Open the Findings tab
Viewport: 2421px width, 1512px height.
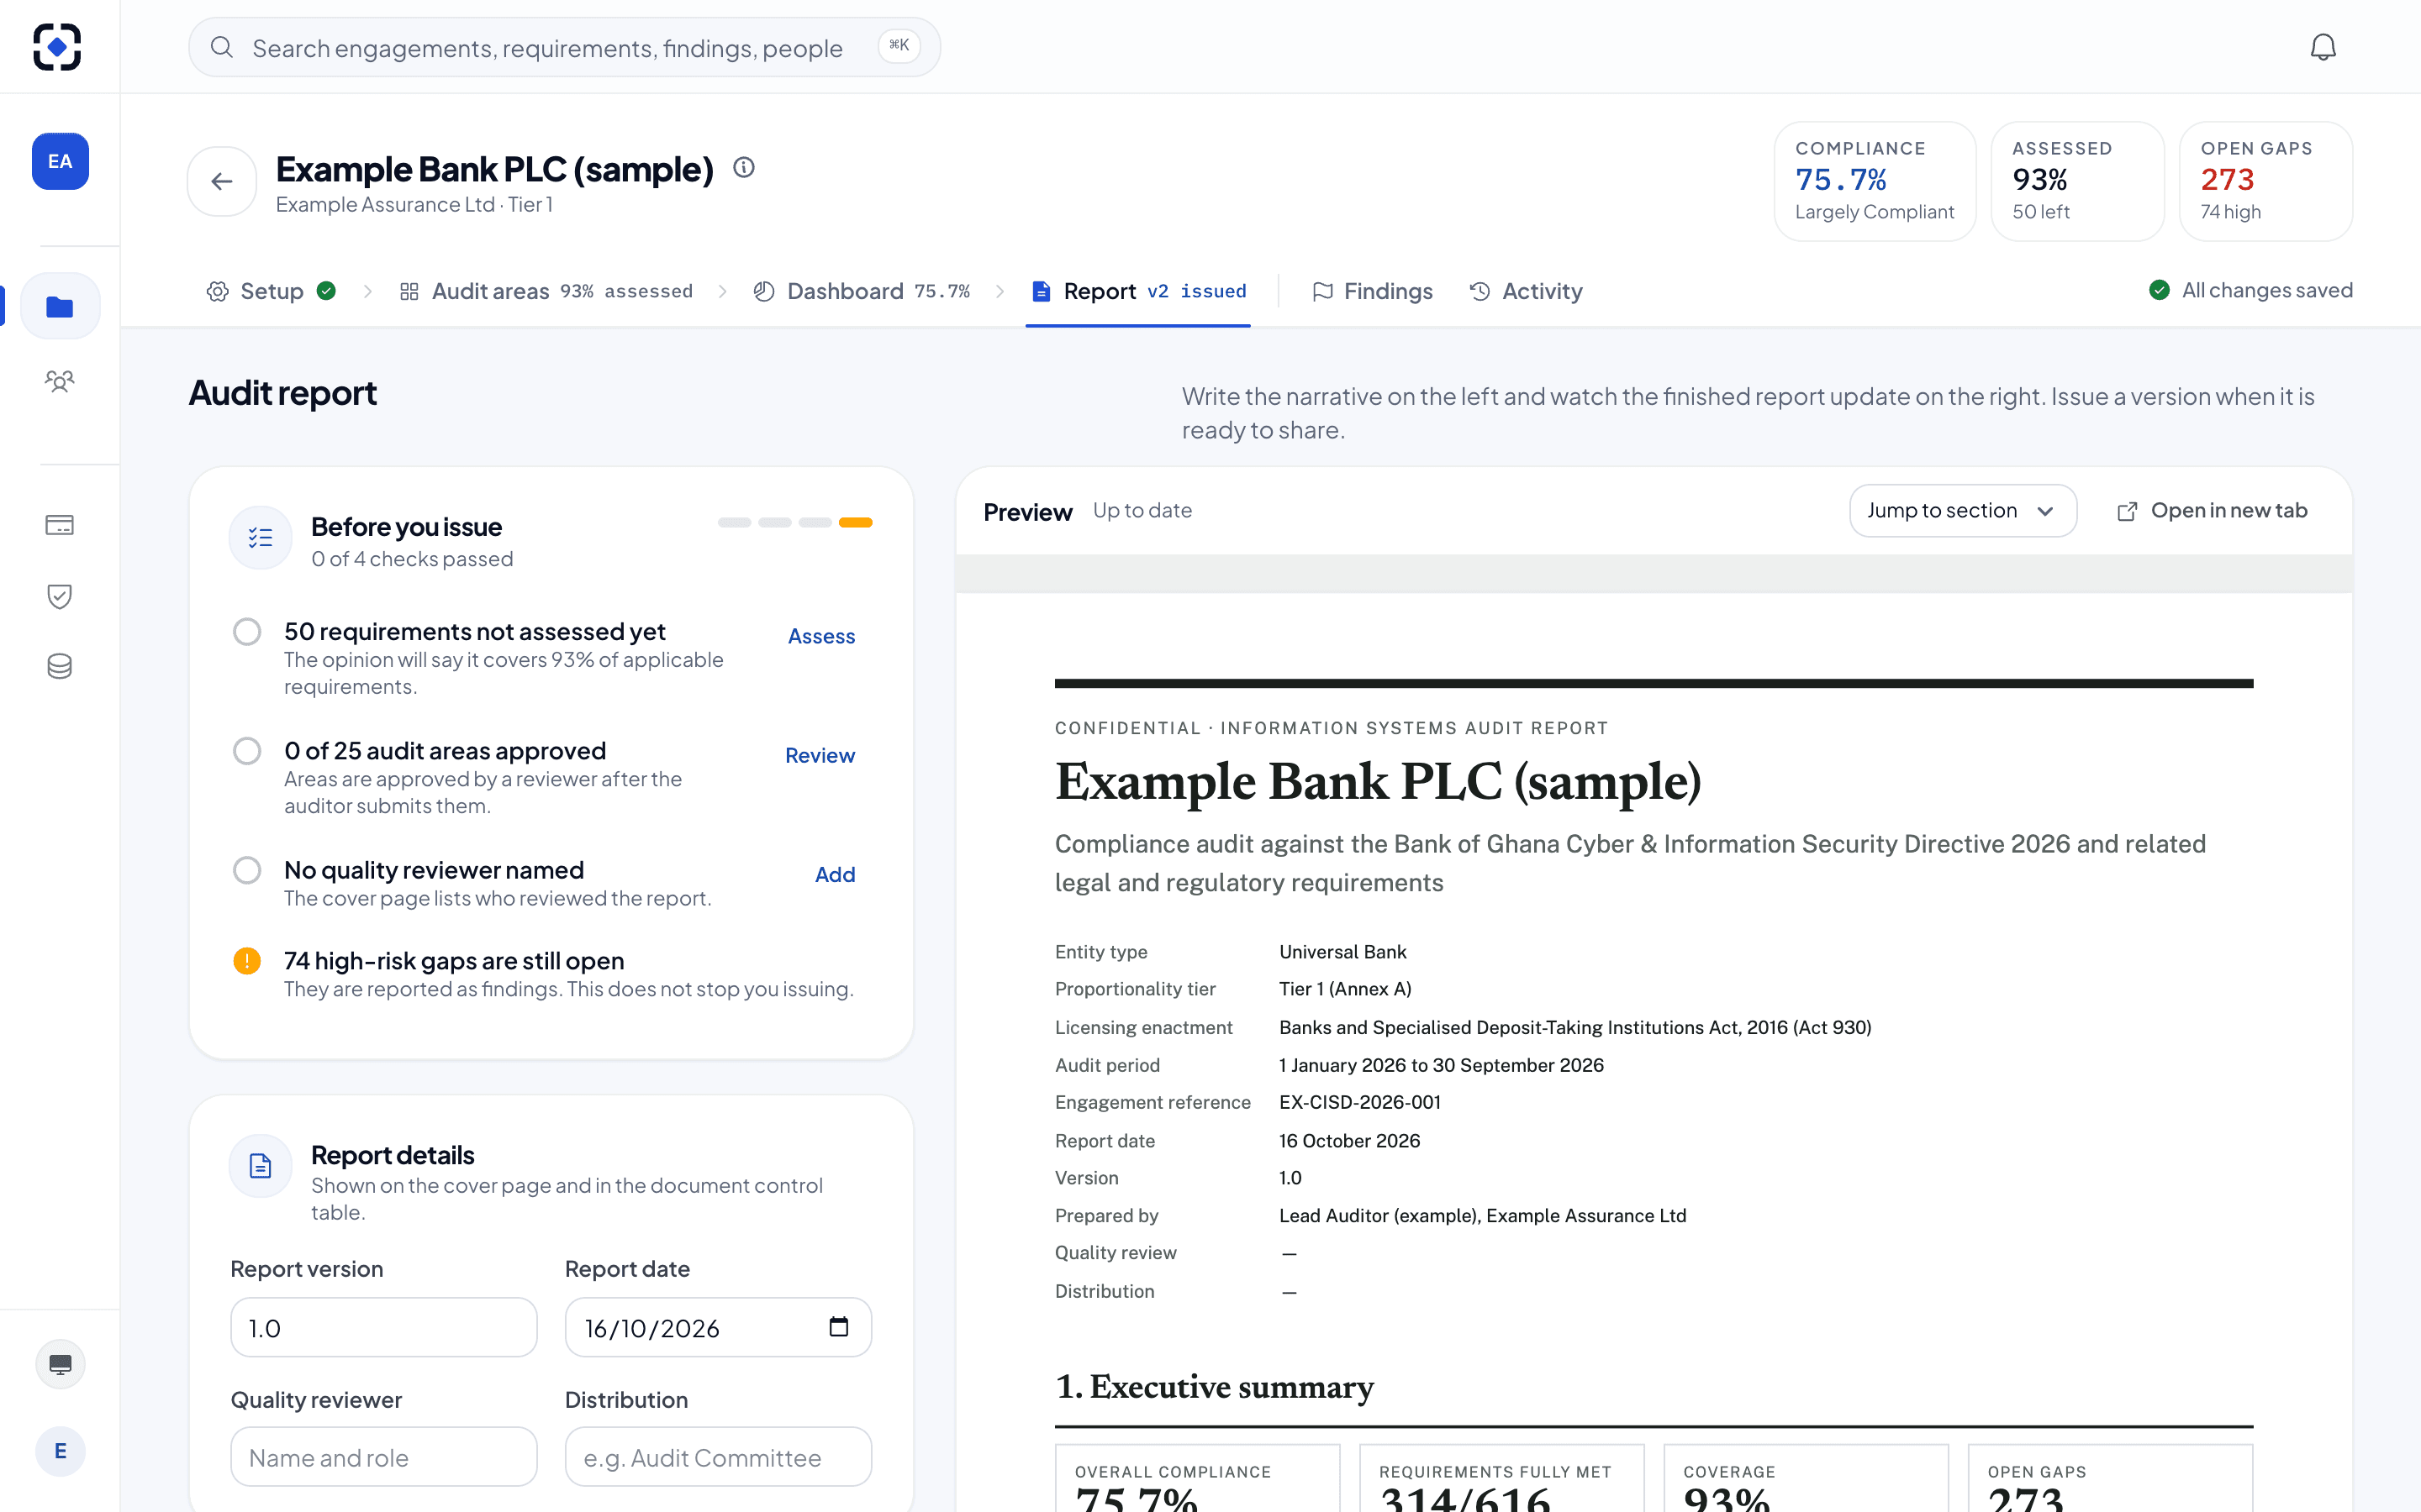(x=1373, y=291)
